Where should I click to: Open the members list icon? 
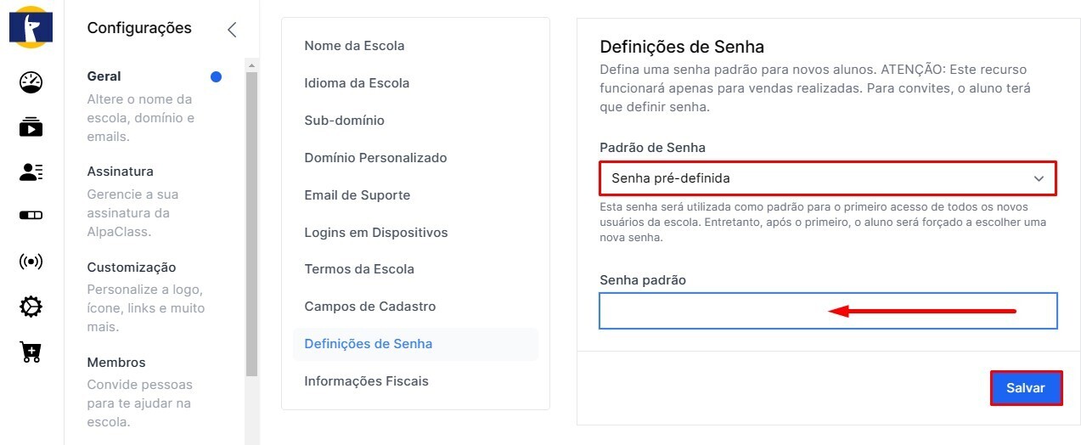coord(31,172)
